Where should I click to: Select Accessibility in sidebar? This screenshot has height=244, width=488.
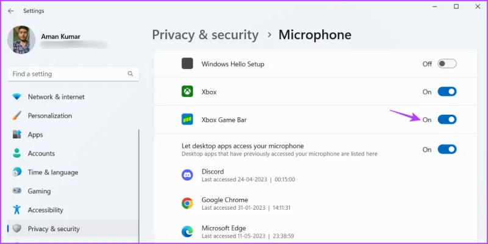(x=73, y=210)
